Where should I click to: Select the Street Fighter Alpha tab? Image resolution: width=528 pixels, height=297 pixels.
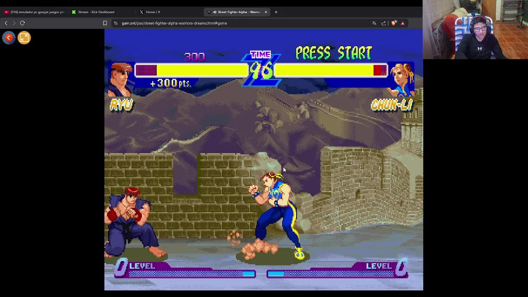pyautogui.click(x=236, y=12)
